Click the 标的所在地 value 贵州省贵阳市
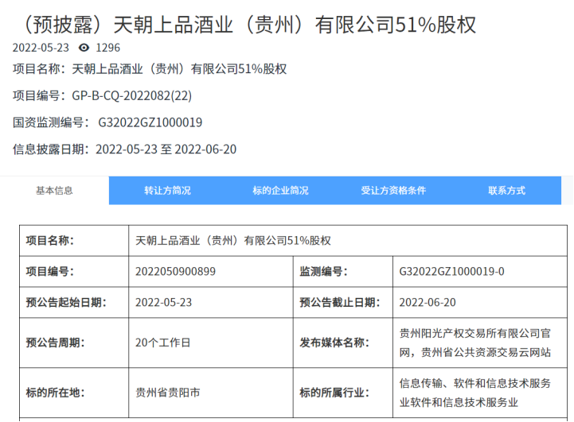Viewport: 574px width, 422px height. point(168,392)
